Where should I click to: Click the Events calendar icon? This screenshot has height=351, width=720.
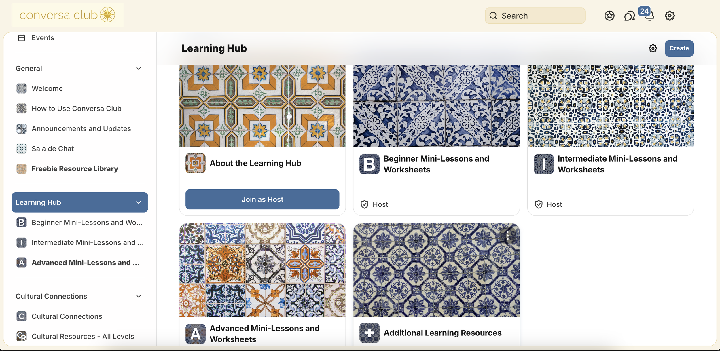click(22, 37)
